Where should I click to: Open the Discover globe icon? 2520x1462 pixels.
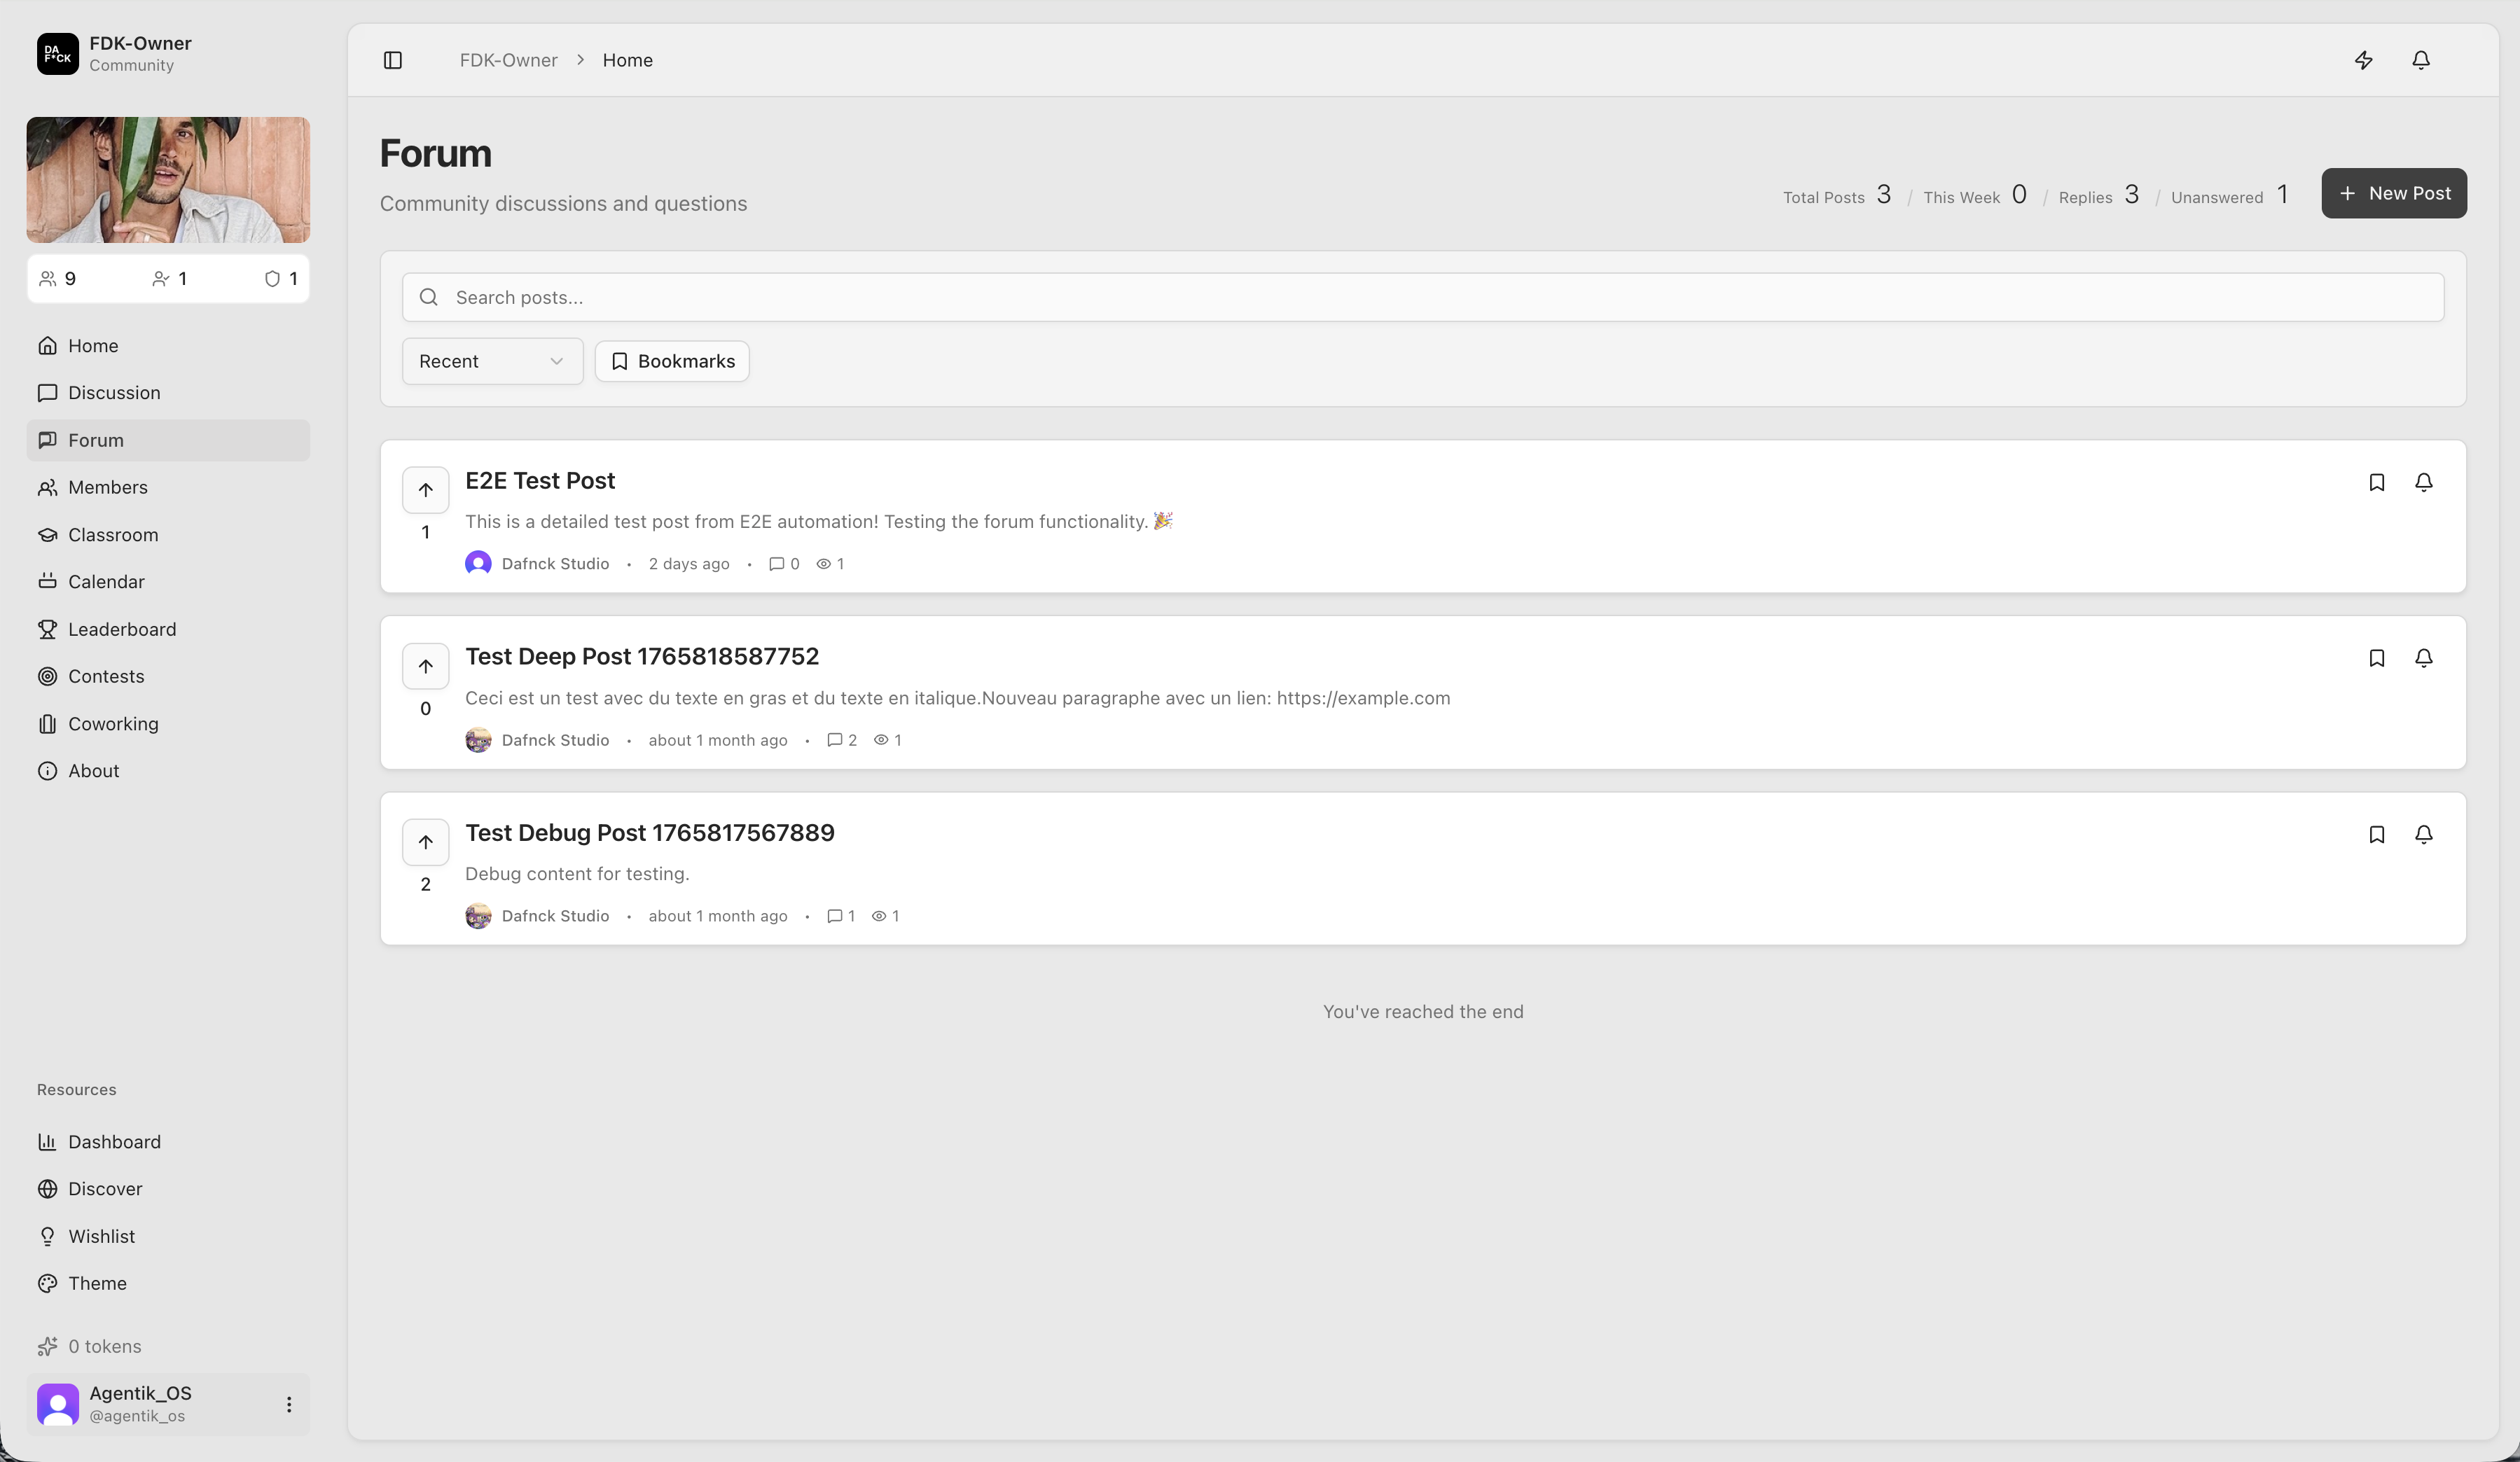(x=49, y=1189)
